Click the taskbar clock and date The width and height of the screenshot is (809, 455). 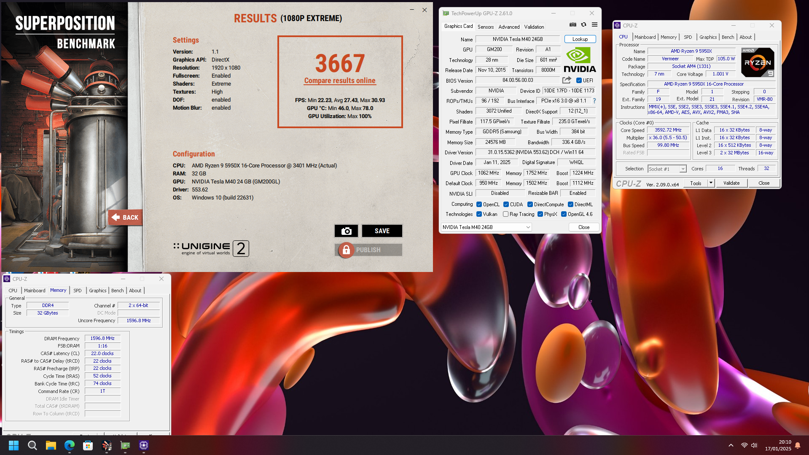point(778,445)
